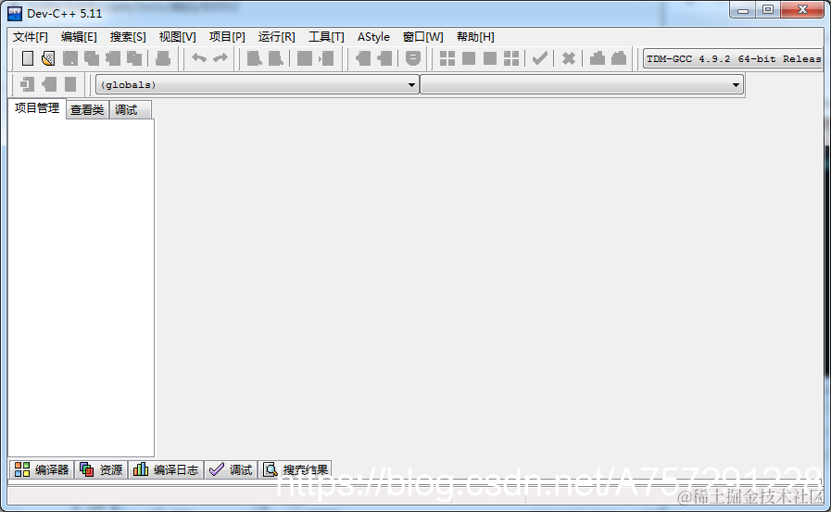Click the greyed-out Replace toolbar icon
Viewport: 831px width, 512px height.
coord(275,58)
